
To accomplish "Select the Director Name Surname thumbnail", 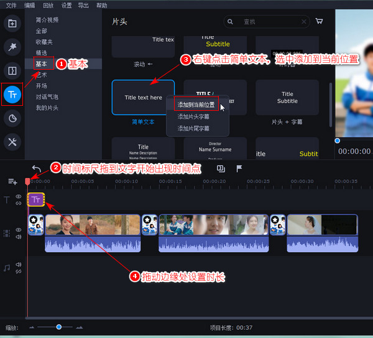I will (215, 148).
